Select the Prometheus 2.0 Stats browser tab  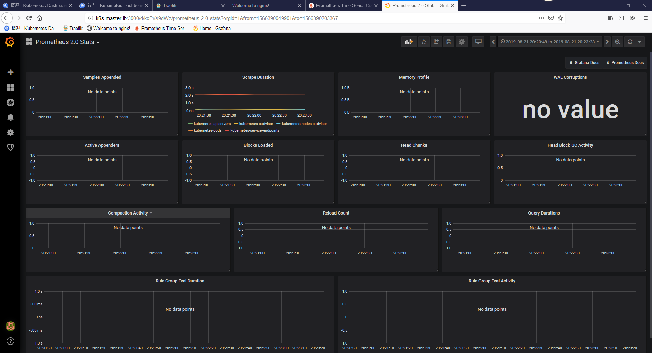click(x=420, y=5)
